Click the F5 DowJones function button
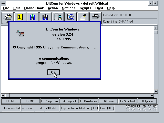The width and height of the screenshot is (164, 123). tap(89, 101)
